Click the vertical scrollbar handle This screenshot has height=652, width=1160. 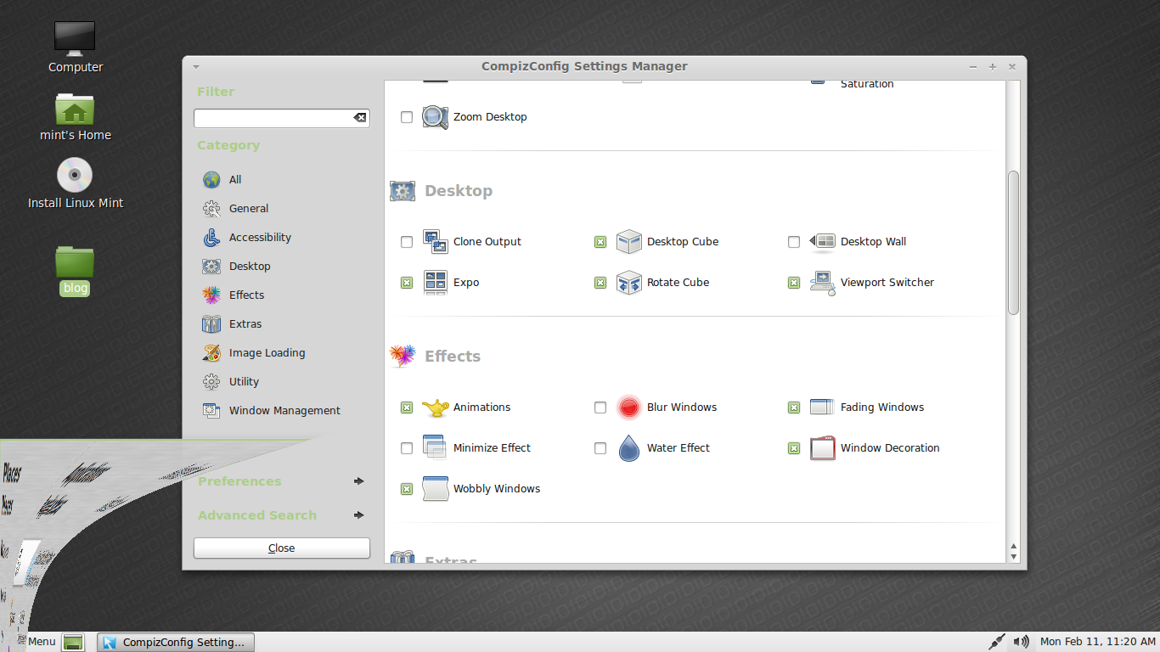click(1013, 243)
